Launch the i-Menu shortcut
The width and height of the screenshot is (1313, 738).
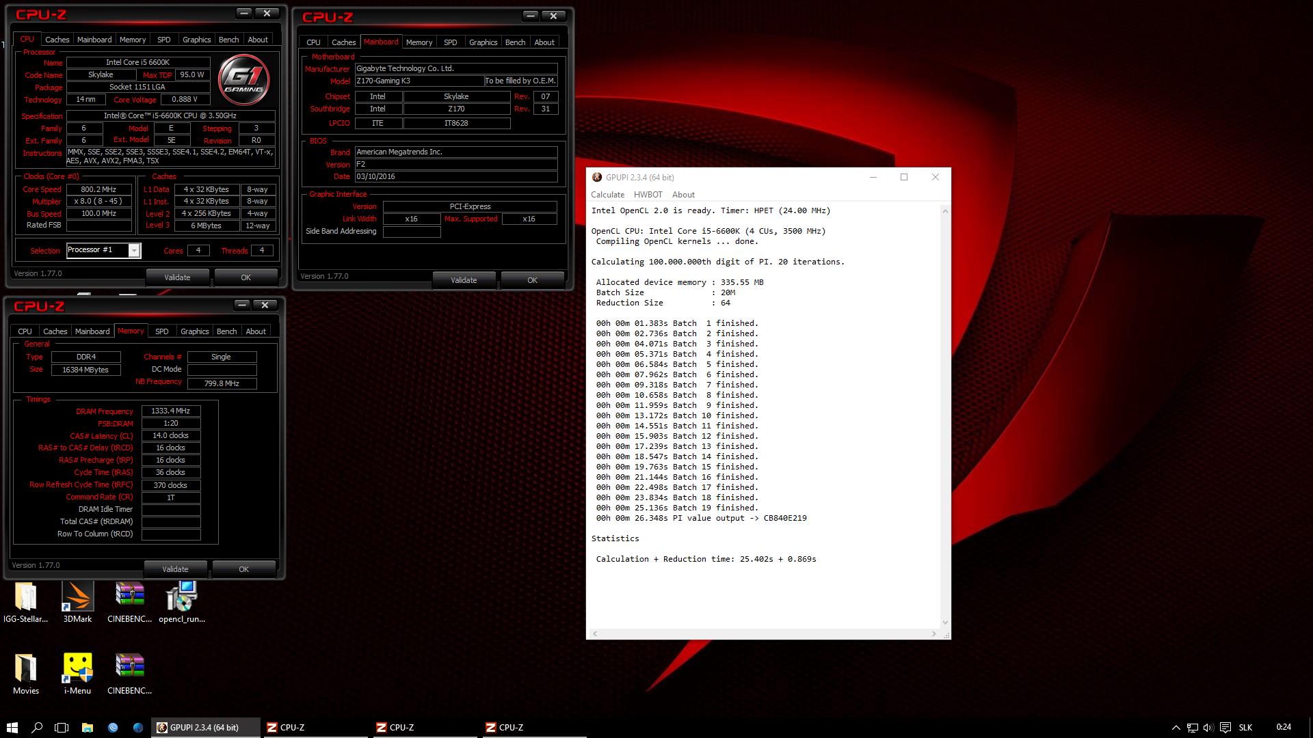[x=77, y=674]
